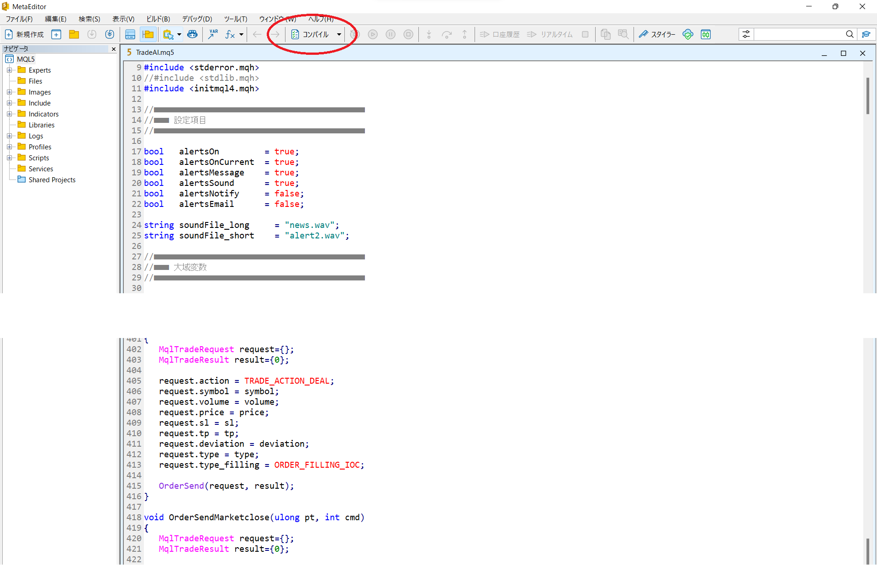Click the VAR insert variable icon

coord(213,34)
